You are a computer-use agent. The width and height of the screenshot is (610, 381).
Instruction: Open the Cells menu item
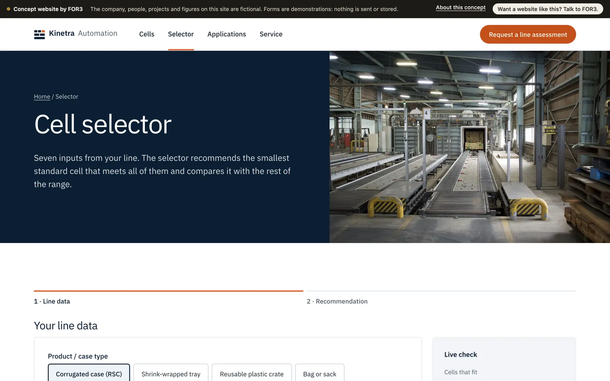tap(147, 34)
